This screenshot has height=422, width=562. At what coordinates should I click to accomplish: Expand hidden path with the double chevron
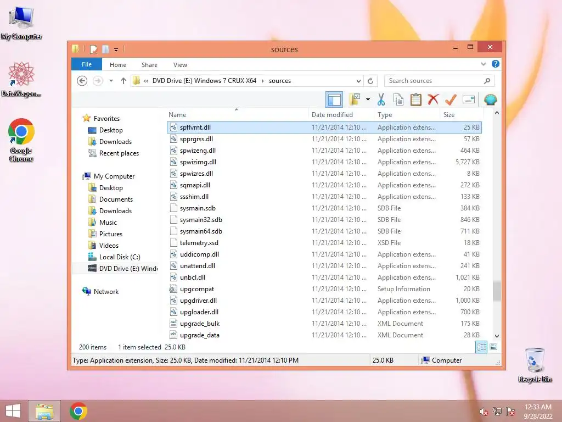tap(146, 81)
